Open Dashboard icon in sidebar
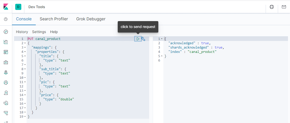 (x=6, y=52)
